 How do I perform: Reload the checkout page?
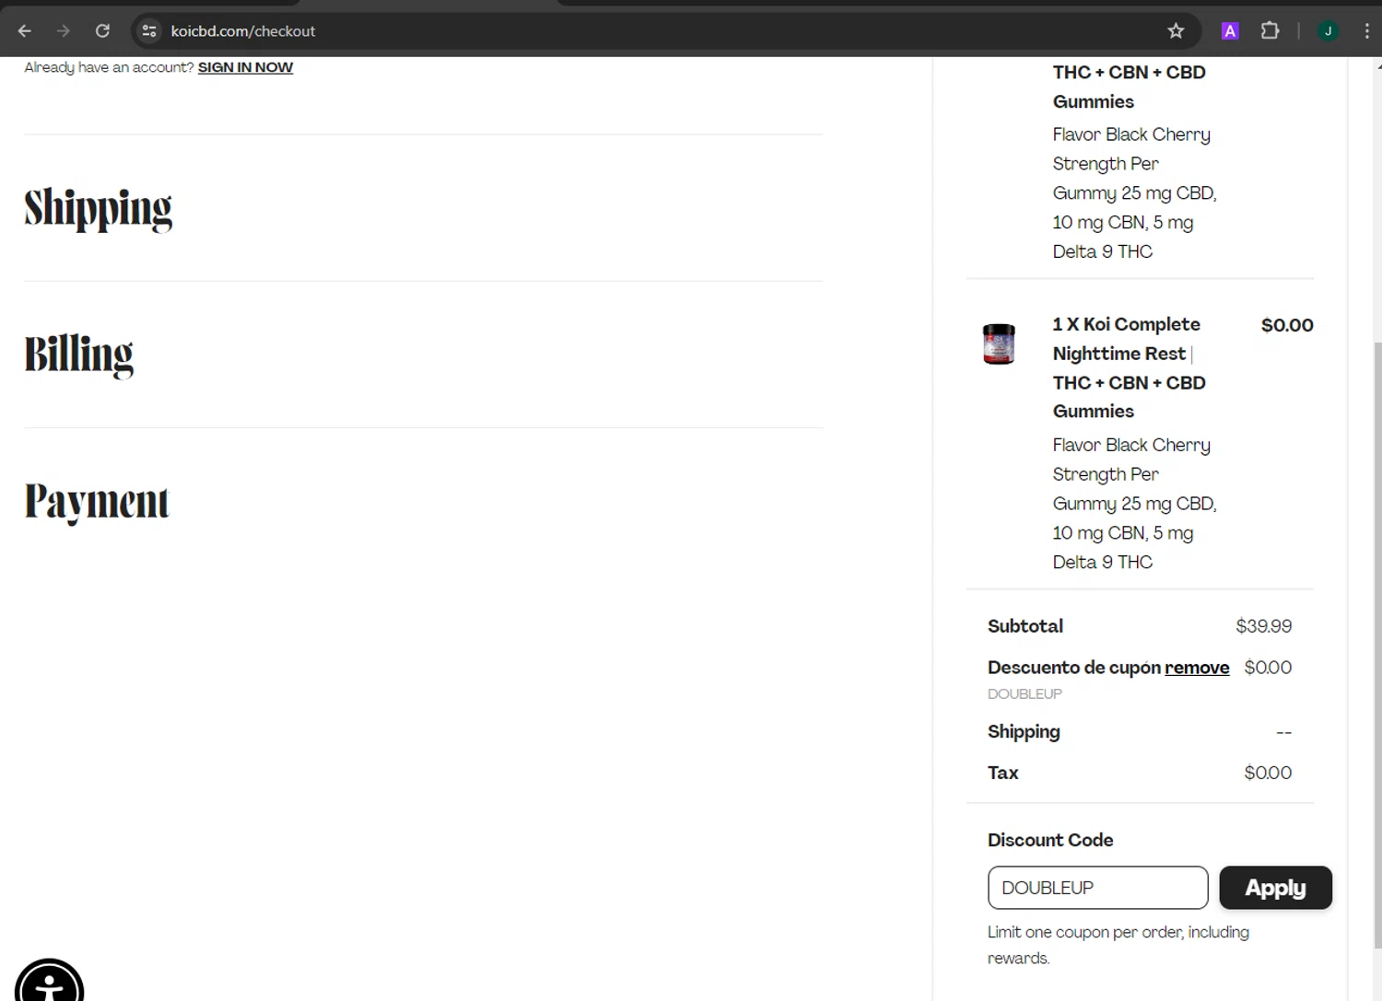coord(102,31)
